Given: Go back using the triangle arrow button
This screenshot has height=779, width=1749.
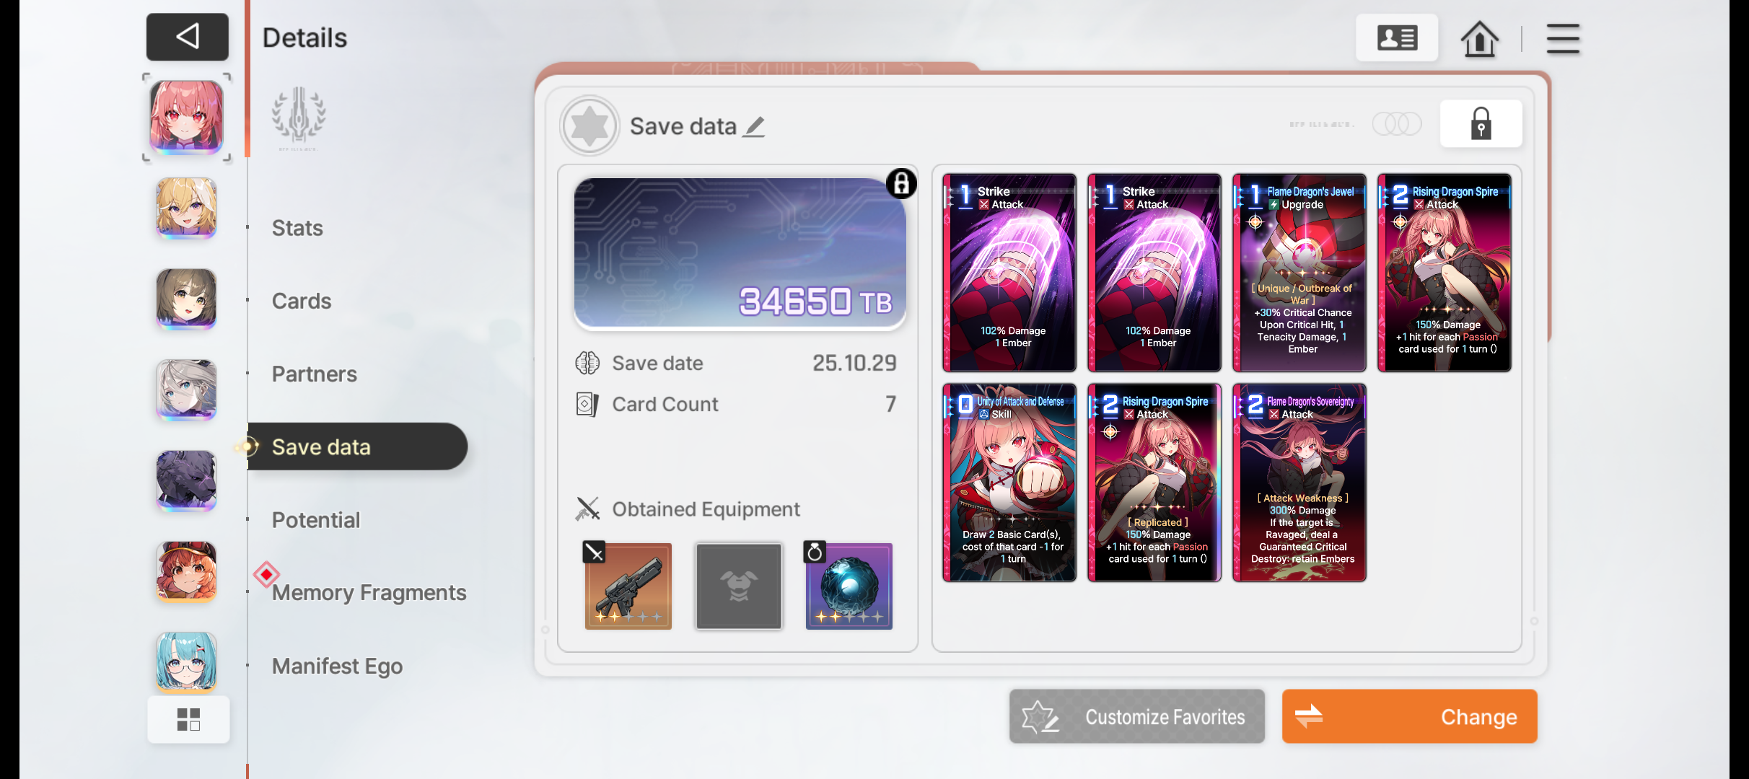Looking at the screenshot, I should coord(188,37).
